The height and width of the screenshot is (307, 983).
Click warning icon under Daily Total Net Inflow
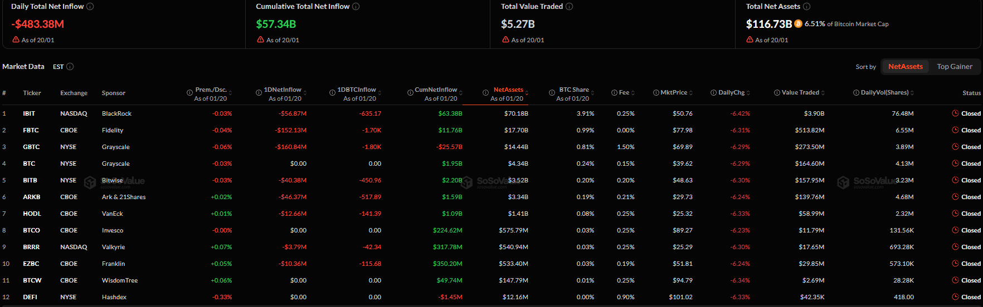click(16, 40)
